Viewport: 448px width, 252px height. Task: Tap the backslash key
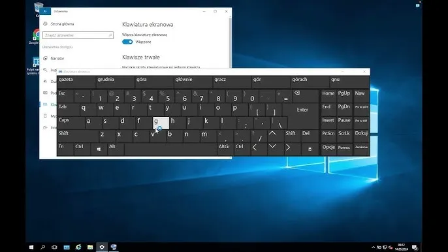(279, 123)
